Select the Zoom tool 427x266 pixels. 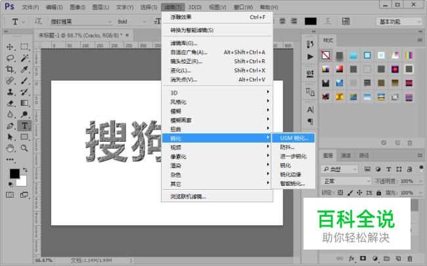(x=24, y=148)
